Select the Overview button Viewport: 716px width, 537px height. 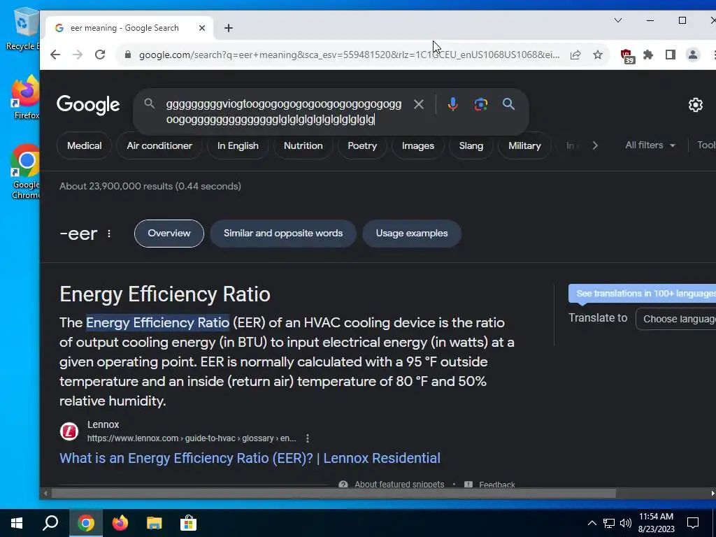coord(169,234)
